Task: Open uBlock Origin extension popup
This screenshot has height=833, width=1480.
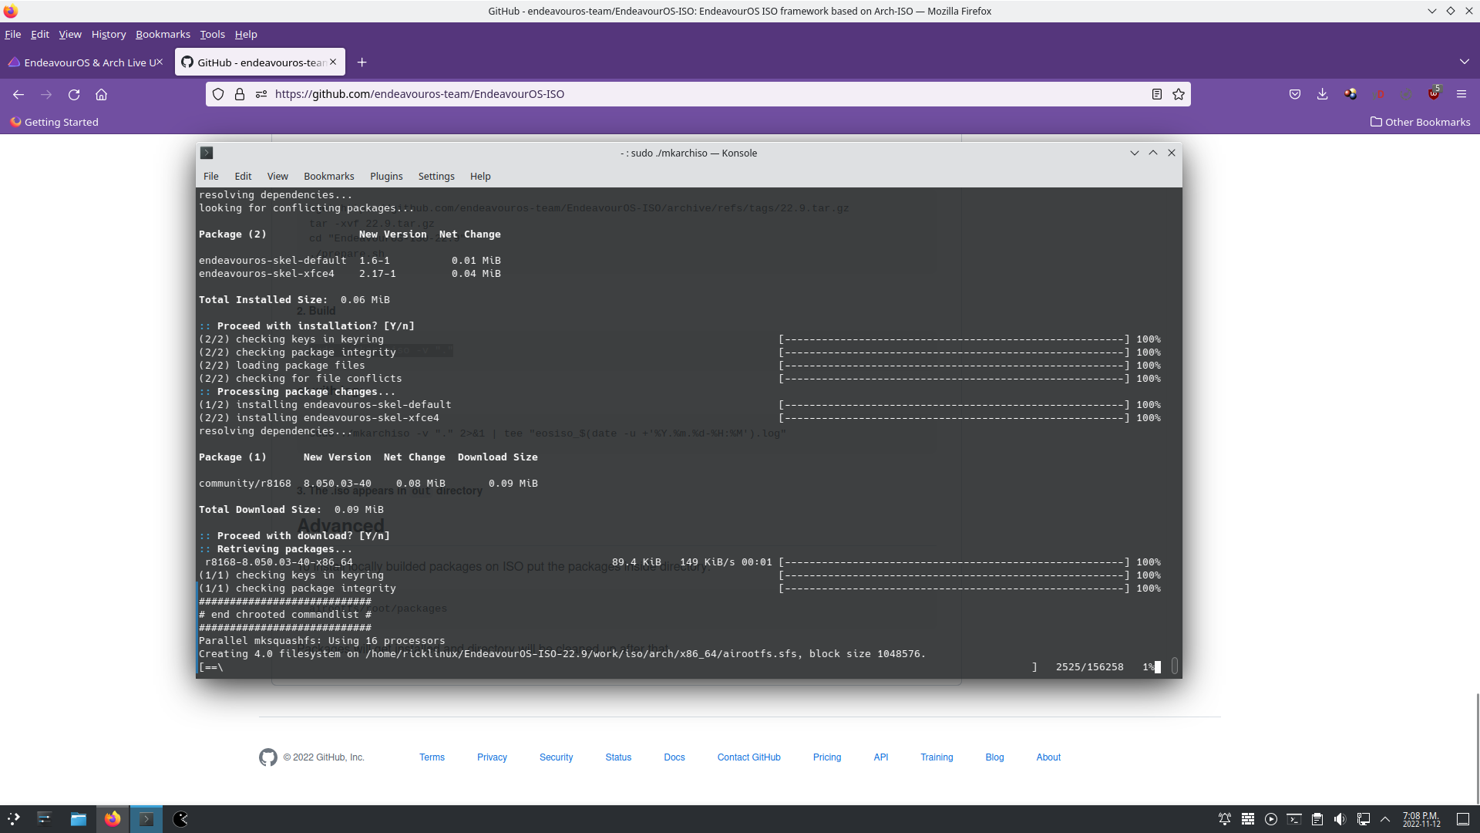Action: pos(1434,93)
